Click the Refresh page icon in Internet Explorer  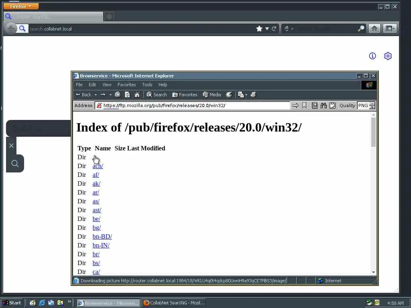click(x=127, y=95)
